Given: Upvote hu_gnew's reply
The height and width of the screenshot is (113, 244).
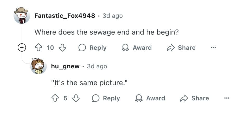Looking at the screenshot, I should 56,98.
